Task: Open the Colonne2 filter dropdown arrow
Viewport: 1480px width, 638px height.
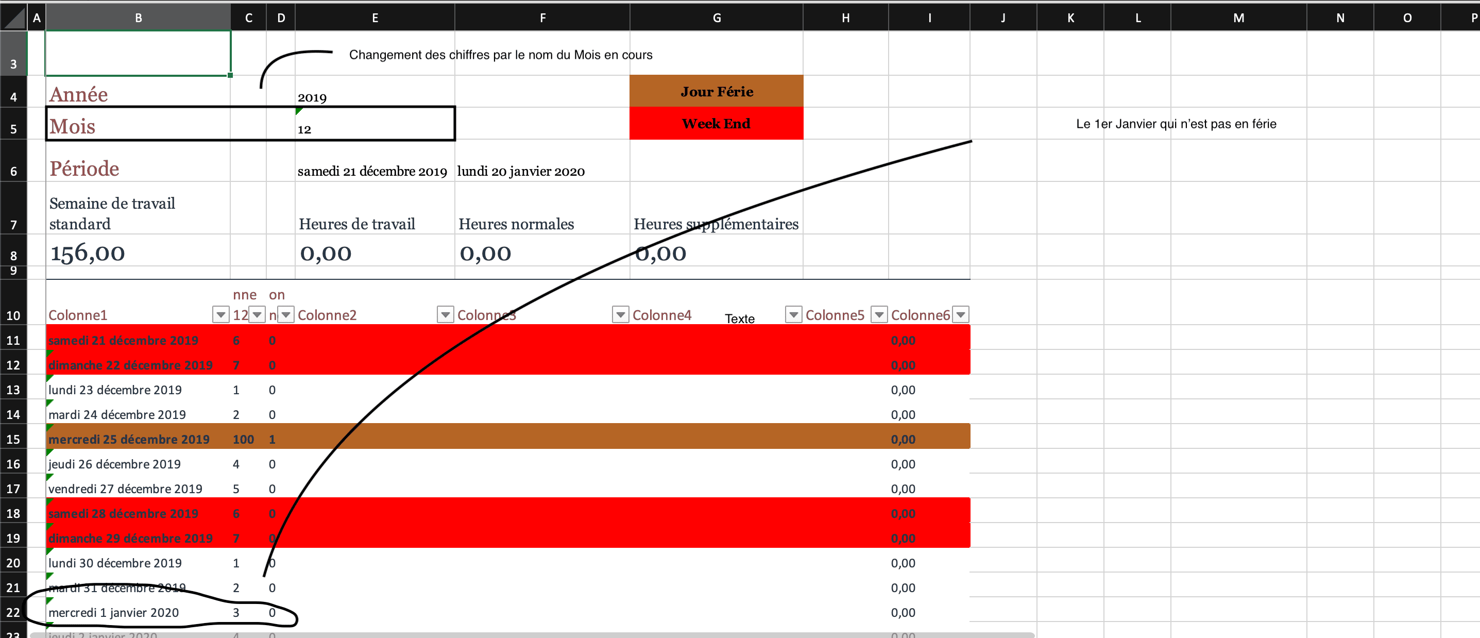Action: tap(445, 314)
